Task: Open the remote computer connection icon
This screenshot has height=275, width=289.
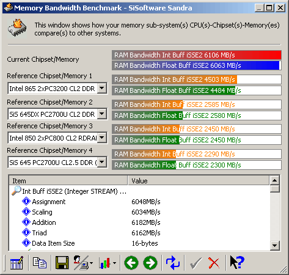Action: [81, 263]
